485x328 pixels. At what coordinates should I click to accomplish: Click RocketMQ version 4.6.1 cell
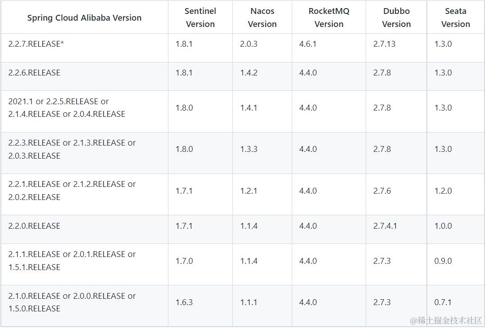pyautogui.click(x=308, y=44)
